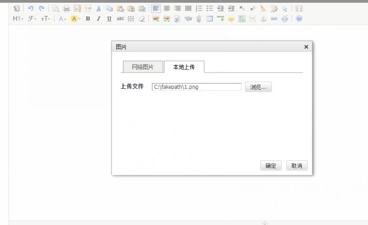Align text right

178,8
